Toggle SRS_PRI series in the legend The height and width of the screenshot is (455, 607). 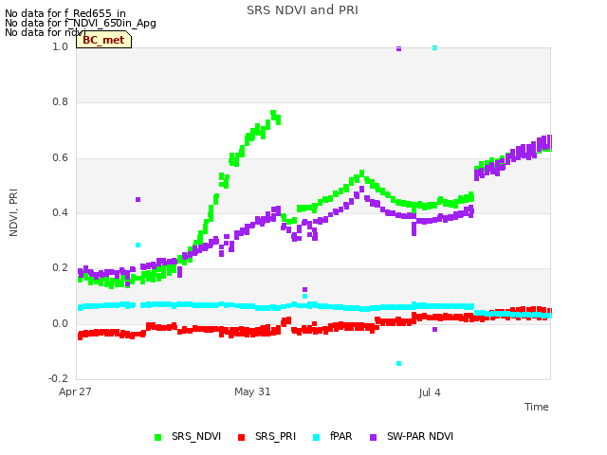[267, 437]
